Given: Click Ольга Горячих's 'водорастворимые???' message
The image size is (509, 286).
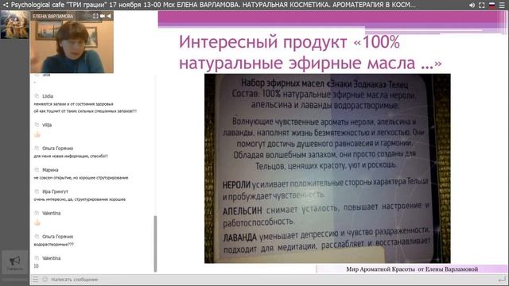Looking at the screenshot, I should click(53, 245).
